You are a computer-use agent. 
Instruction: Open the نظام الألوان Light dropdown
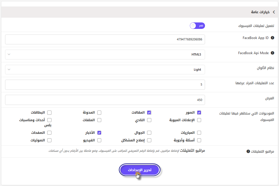click(105, 70)
